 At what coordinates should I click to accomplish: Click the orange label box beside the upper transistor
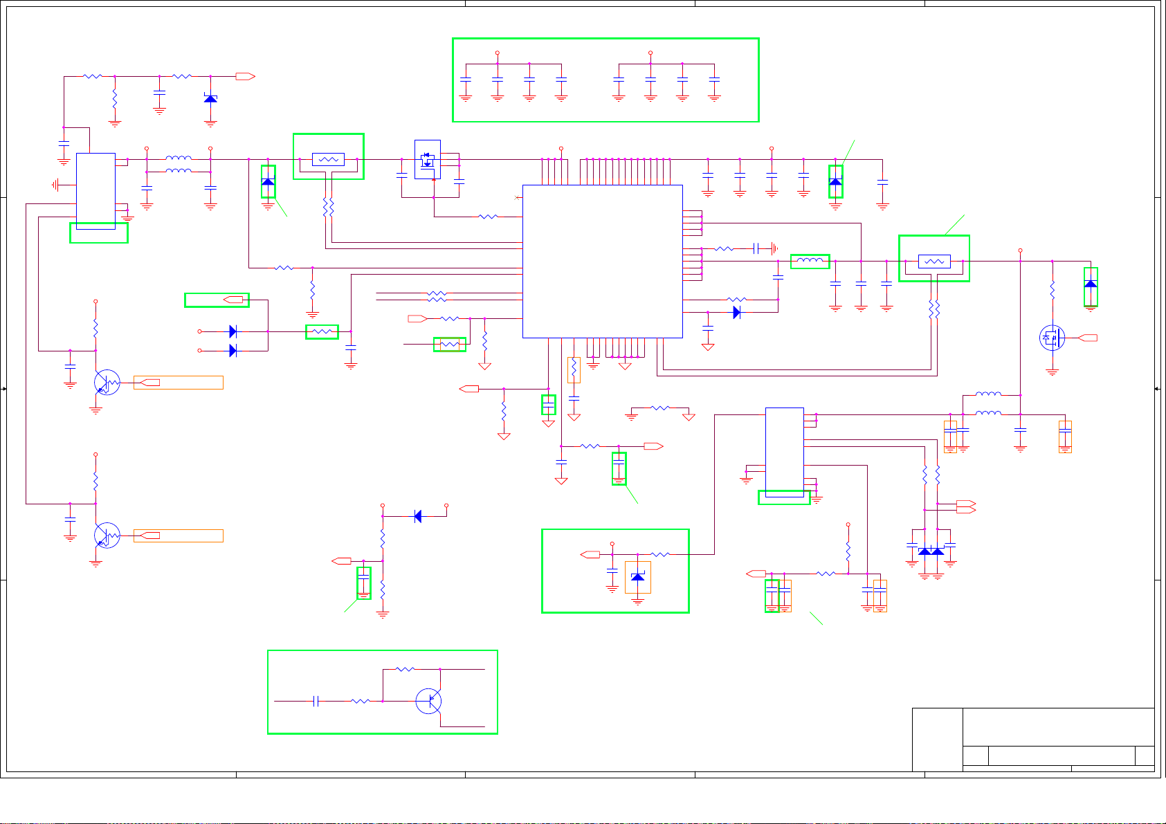click(x=179, y=383)
